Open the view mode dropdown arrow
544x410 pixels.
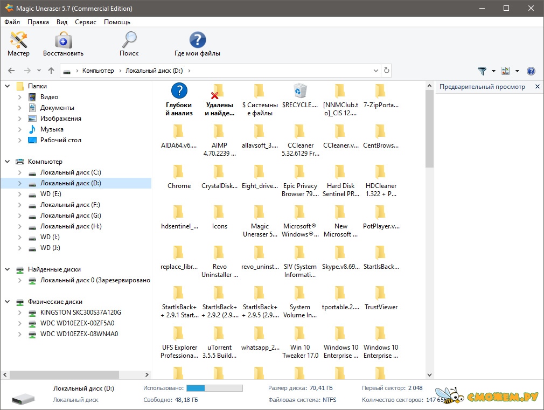(x=517, y=71)
